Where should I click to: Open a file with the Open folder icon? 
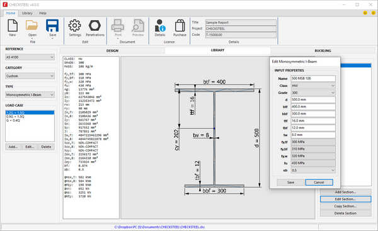click(32, 26)
